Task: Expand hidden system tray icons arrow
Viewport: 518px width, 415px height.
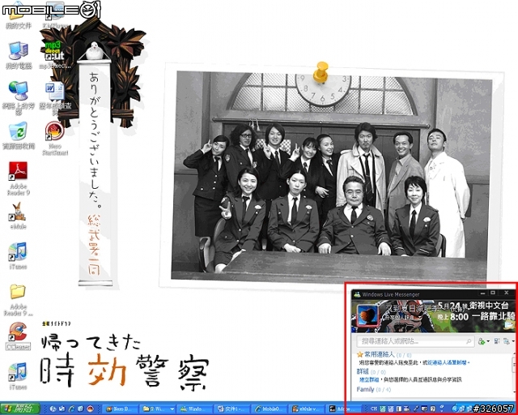Action: coord(454,409)
